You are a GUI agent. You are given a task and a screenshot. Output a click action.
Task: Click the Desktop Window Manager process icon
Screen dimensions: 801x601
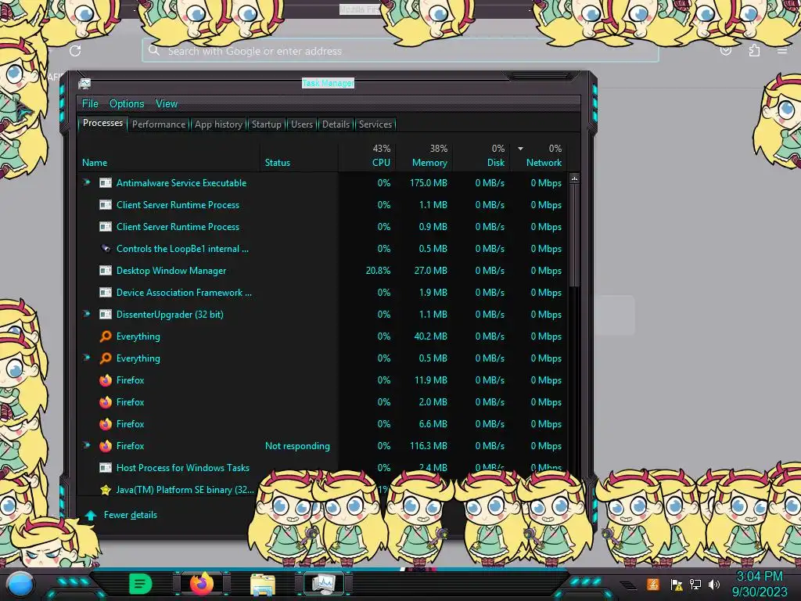(106, 271)
